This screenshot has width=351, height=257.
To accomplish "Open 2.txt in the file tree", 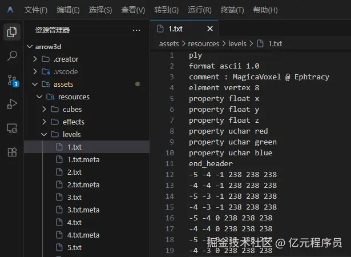I will 87,172.
